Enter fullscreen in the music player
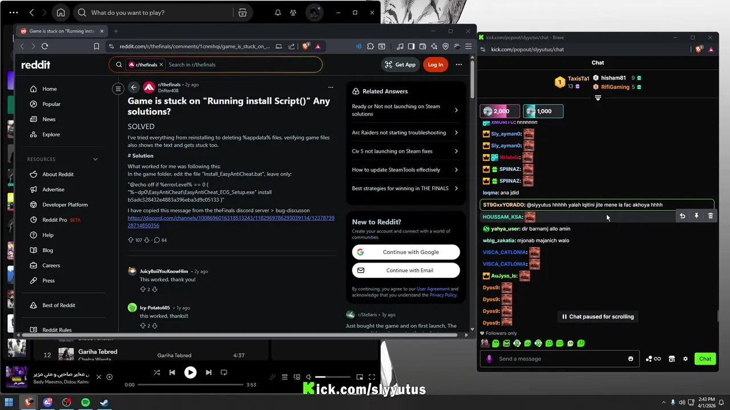The width and height of the screenshot is (730, 410). tap(372, 377)
